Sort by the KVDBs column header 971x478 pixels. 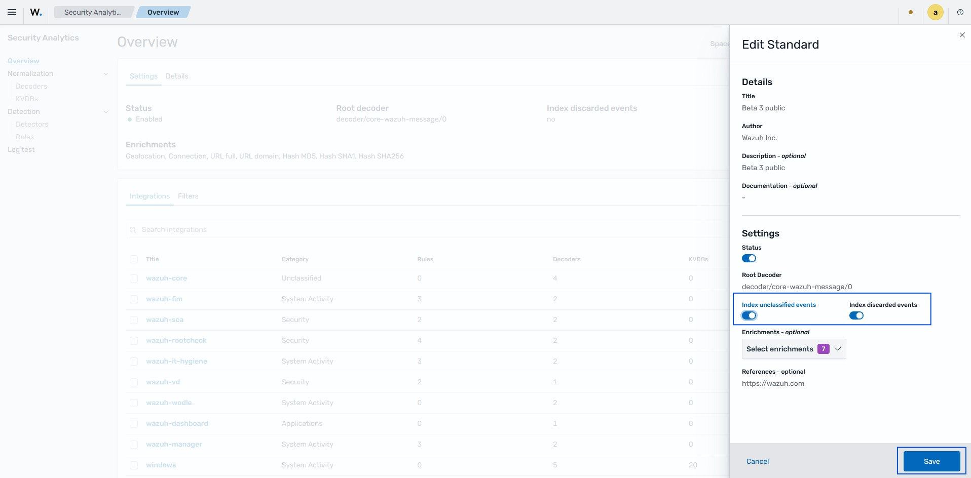[x=698, y=259]
